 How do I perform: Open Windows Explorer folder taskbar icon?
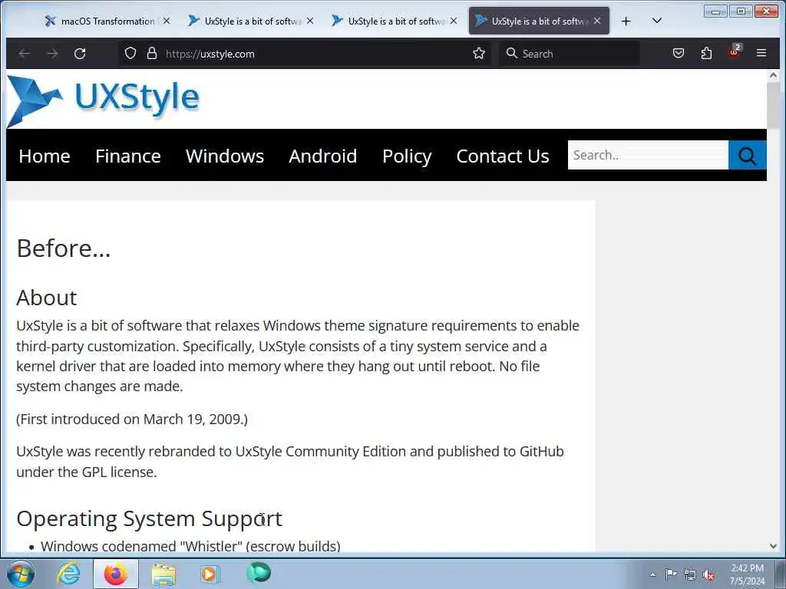point(163,574)
